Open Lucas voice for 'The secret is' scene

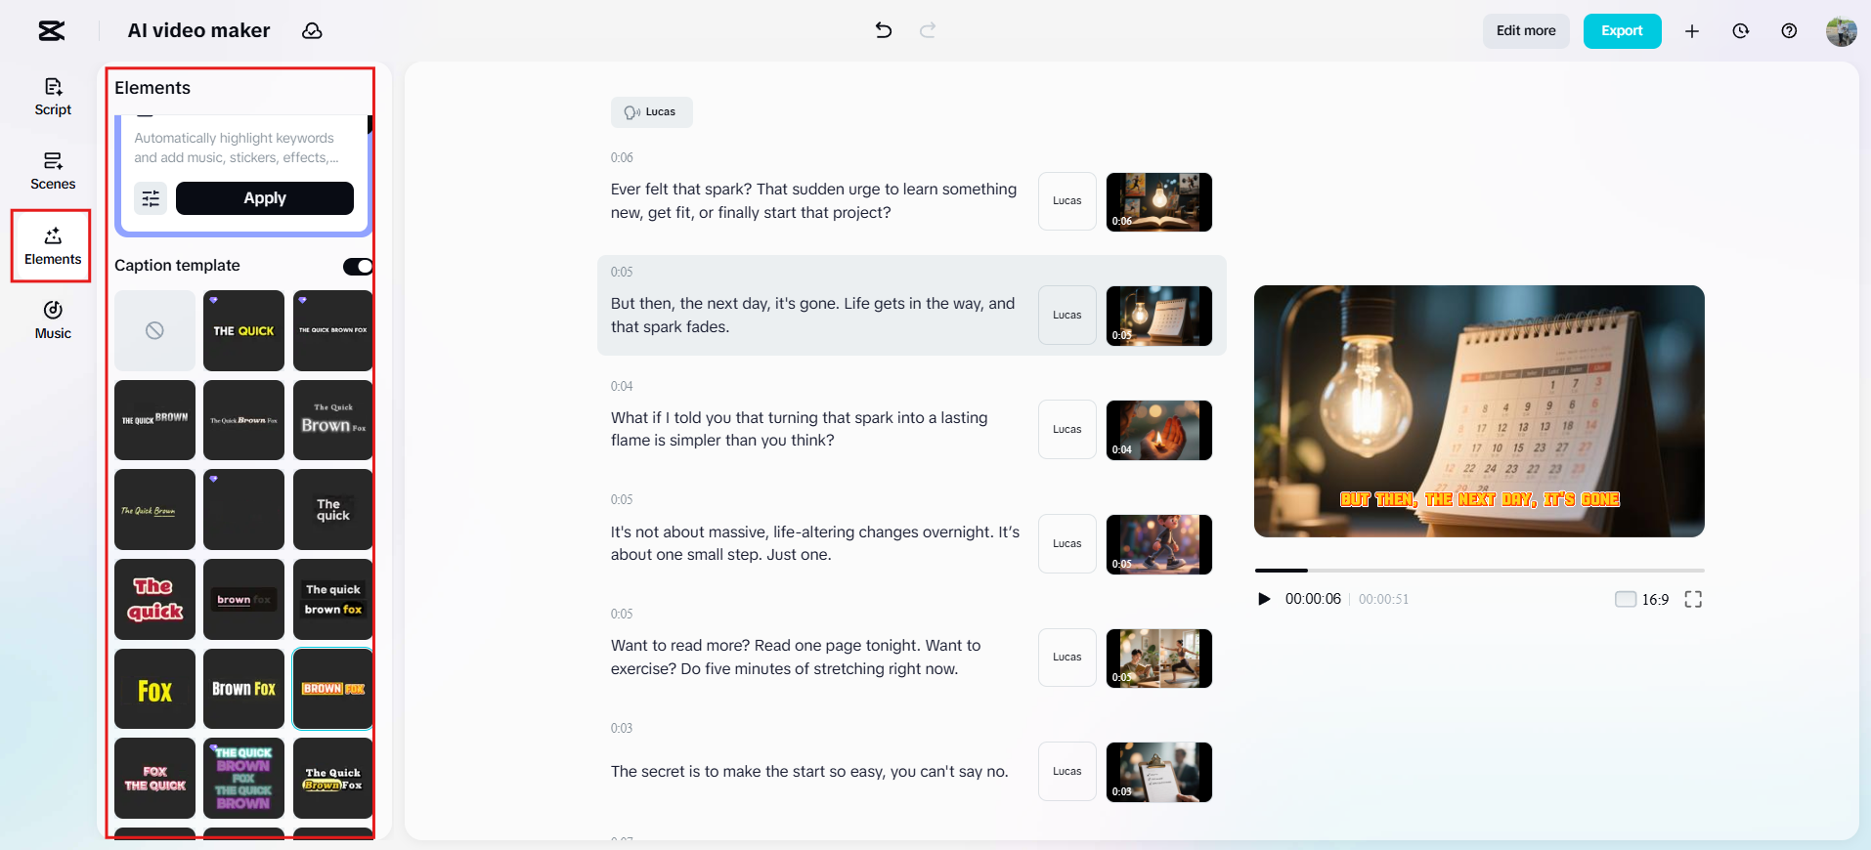(1067, 772)
